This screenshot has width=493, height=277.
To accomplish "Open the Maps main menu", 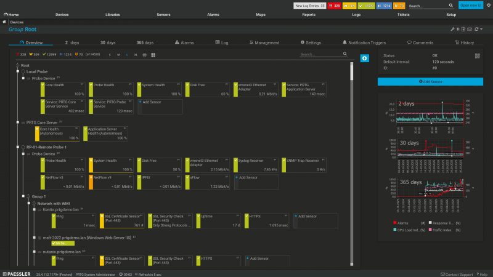I will pyautogui.click(x=261, y=14).
